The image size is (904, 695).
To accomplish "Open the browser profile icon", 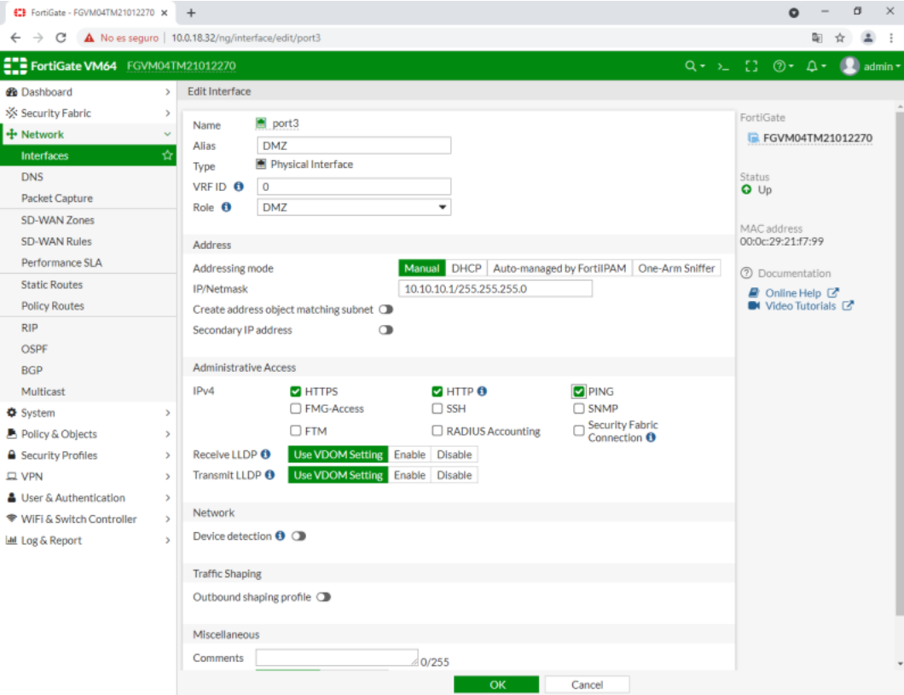I will (x=867, y=38).
